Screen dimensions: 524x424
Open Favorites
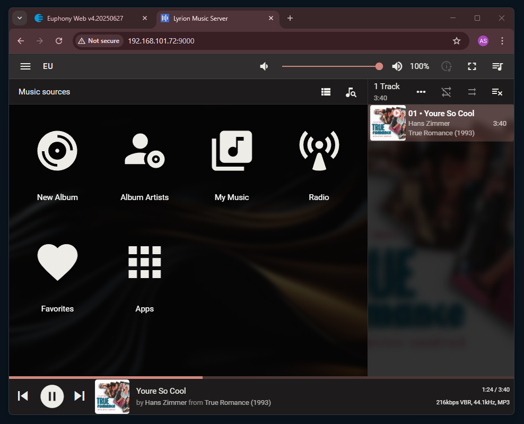tap(57, 278)
